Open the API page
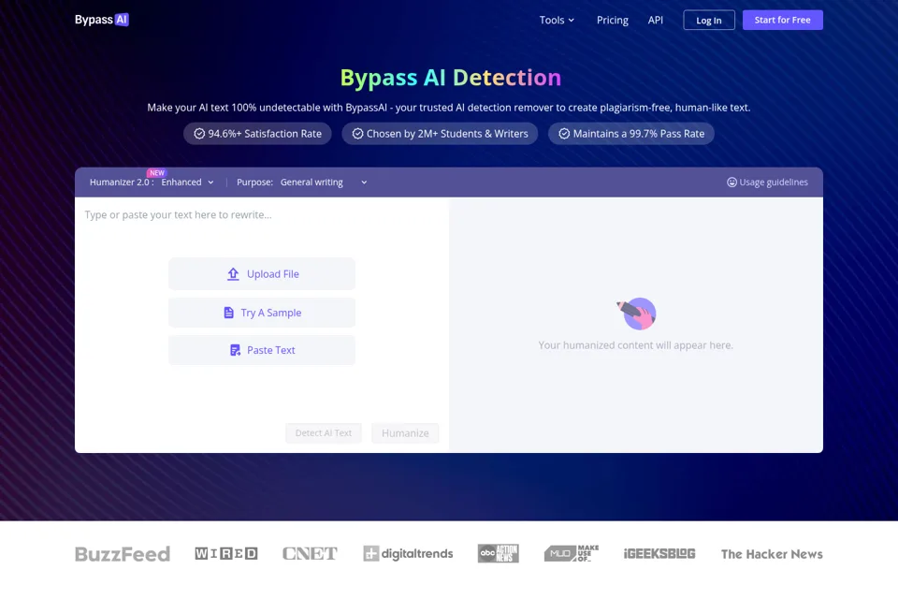Image resolution: width=898 pixels, height=599 pixels. (x=655, y=20)
